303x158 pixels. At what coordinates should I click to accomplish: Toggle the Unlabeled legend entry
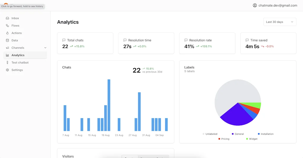210,134
